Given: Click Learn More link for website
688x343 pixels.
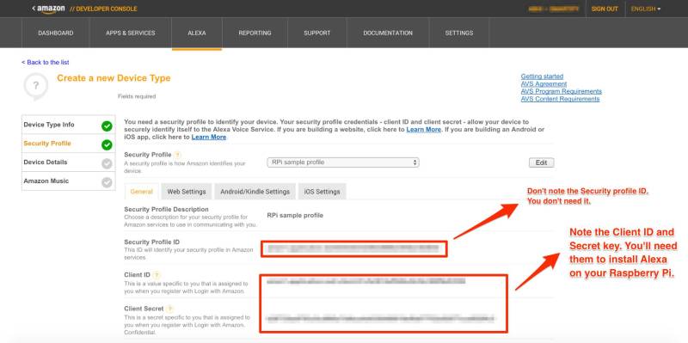Looking at the screenshot, I should [x=423, y=130].
